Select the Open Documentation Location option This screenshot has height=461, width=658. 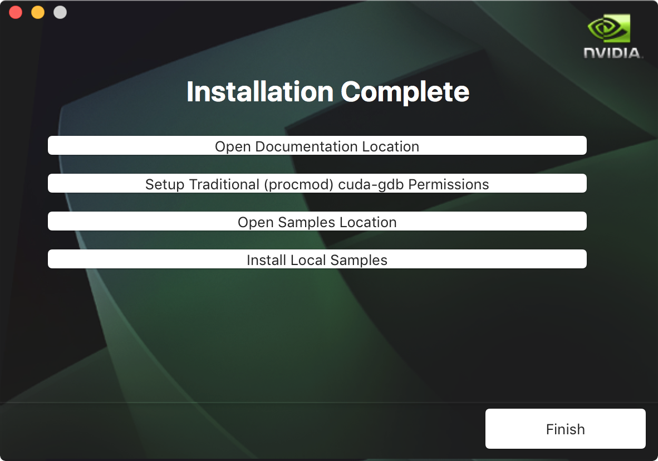pos(317,145)
